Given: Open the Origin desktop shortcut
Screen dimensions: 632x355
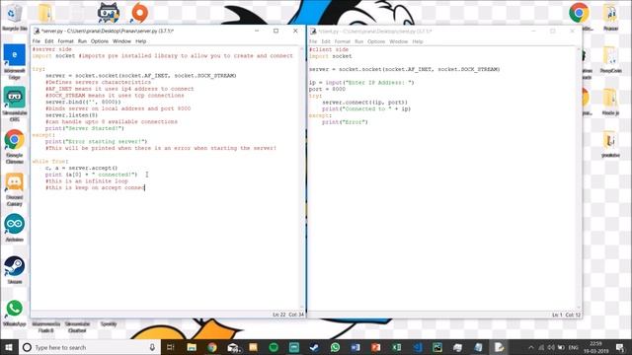Looking at the screenshot, I should point(140,13).
